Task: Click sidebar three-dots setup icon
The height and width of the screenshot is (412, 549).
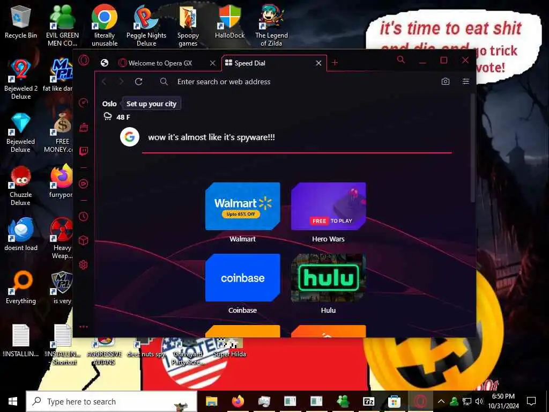Action: [83, 327]
